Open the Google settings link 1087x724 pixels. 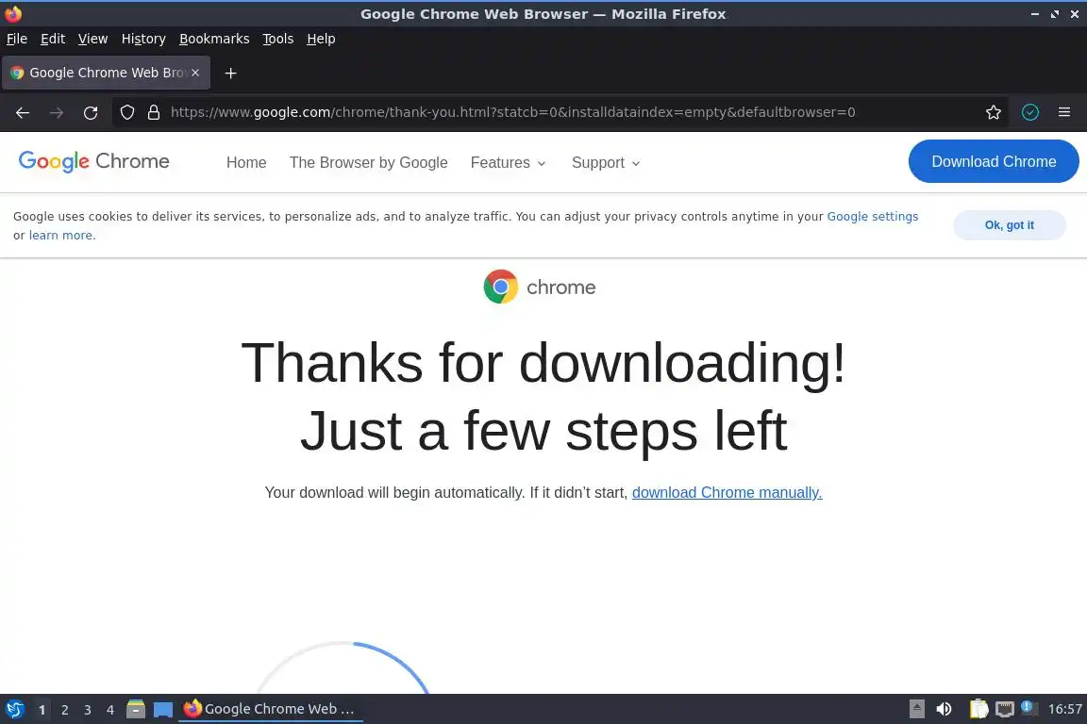pos(872,216)
